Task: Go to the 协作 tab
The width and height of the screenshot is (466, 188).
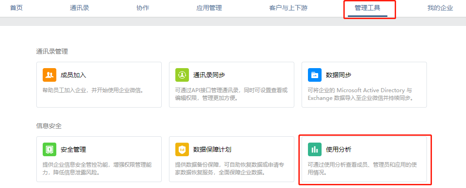Action: pyautogui.click(x=143, y=8)
